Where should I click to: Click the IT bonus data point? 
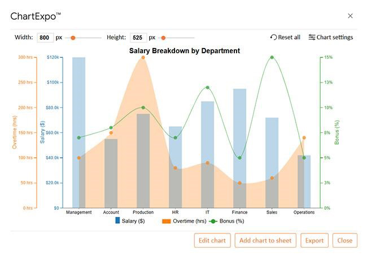click(207, 88)
